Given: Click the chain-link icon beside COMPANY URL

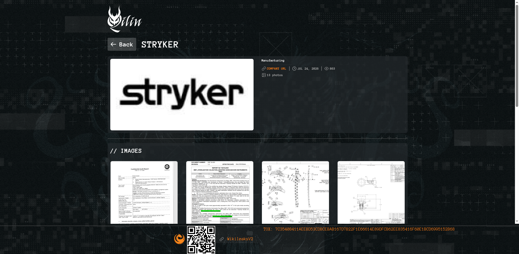Looking at the screenshot, I should [x=264, y=69].
